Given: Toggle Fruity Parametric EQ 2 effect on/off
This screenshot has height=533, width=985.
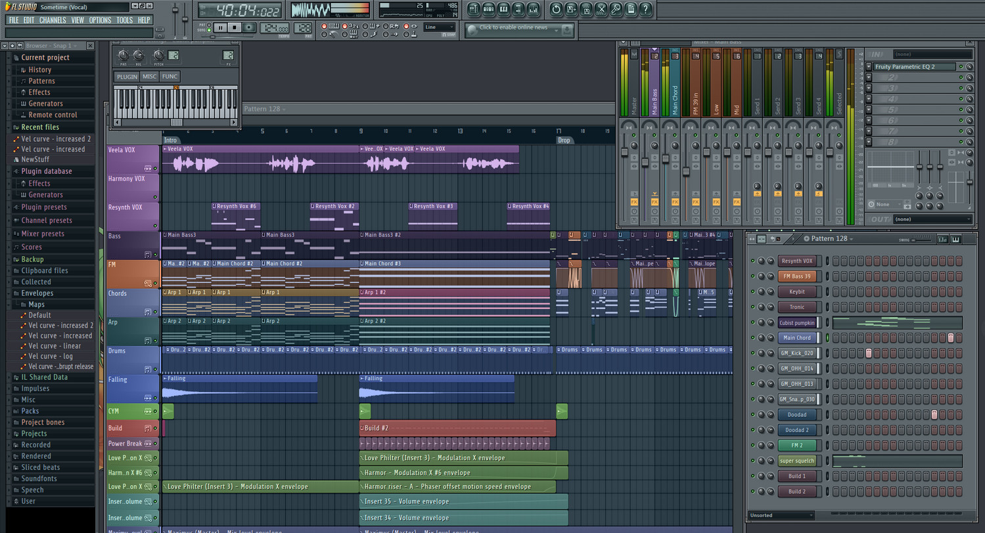Looking at the screenshot, I should [x=961, y=67].
